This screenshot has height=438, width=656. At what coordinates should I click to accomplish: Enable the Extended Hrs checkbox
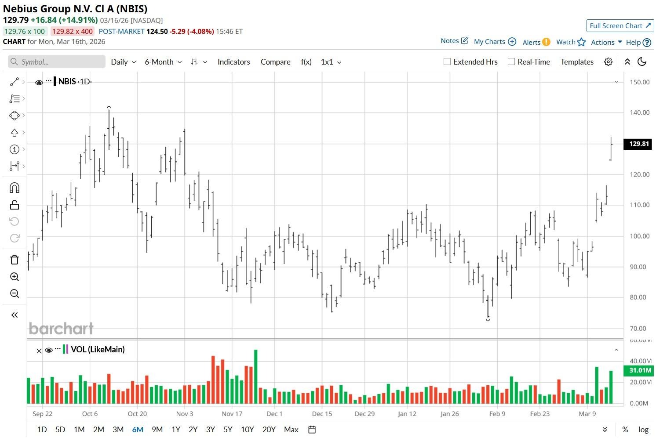coord(447,62)
